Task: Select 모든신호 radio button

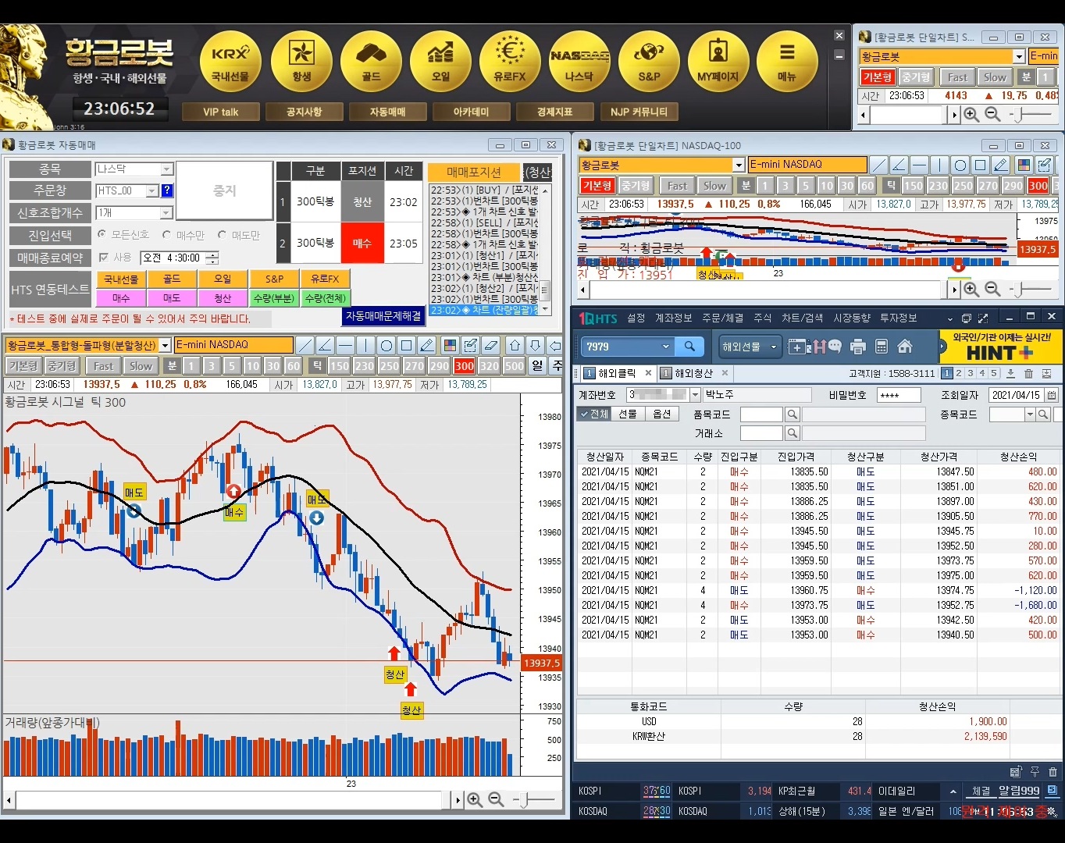Action: [102, 235]
